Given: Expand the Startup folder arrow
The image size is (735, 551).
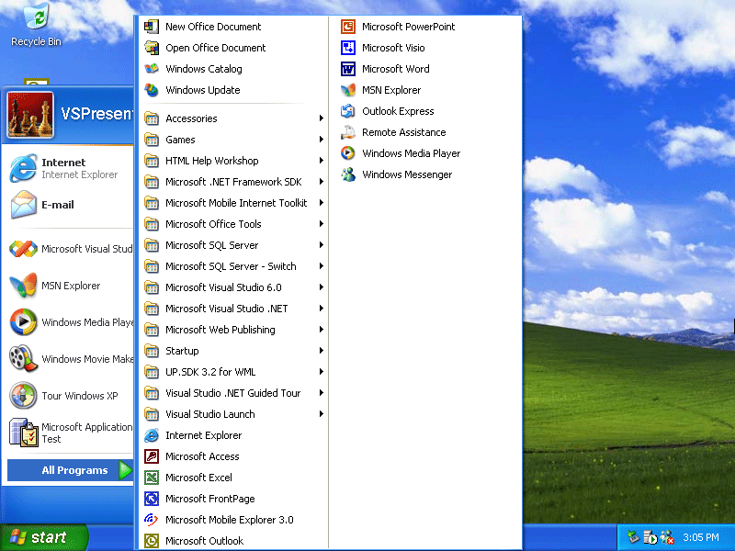Looking at the screenshot, I should (321, 351).
